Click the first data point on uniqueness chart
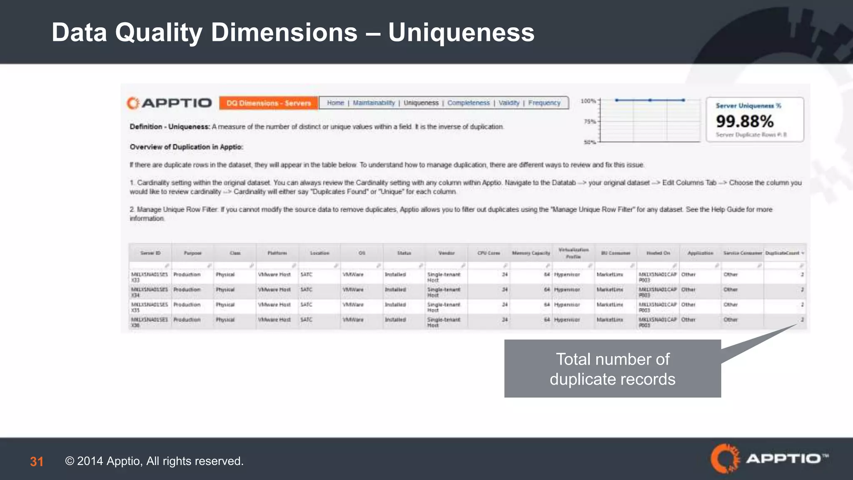 pyautogui.click(x=616, y=100)
